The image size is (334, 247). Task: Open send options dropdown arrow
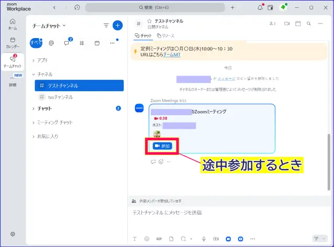pyautogui.click(x=324, y=239)
